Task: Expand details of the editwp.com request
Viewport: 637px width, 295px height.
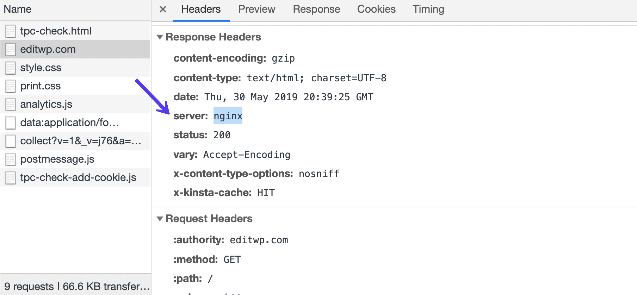Action: (48, 49)
